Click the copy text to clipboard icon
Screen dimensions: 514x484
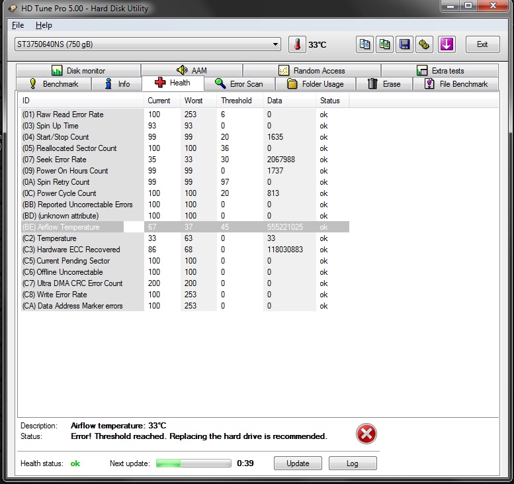pos(364,44)
